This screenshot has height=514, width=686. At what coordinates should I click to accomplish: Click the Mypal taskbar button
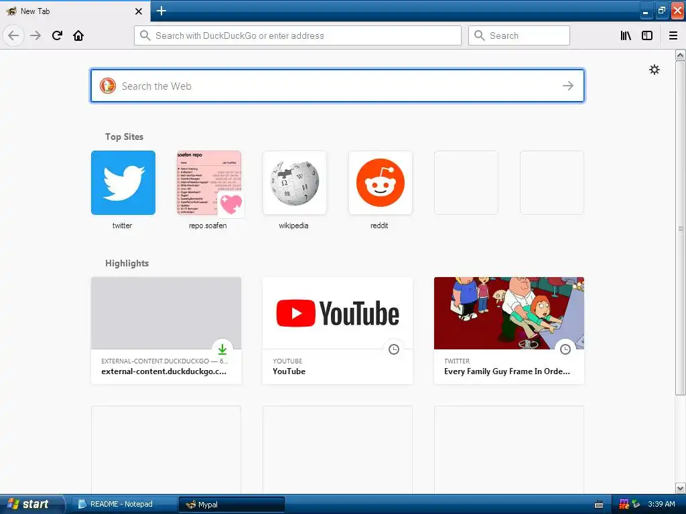click(x=231, y=505)
